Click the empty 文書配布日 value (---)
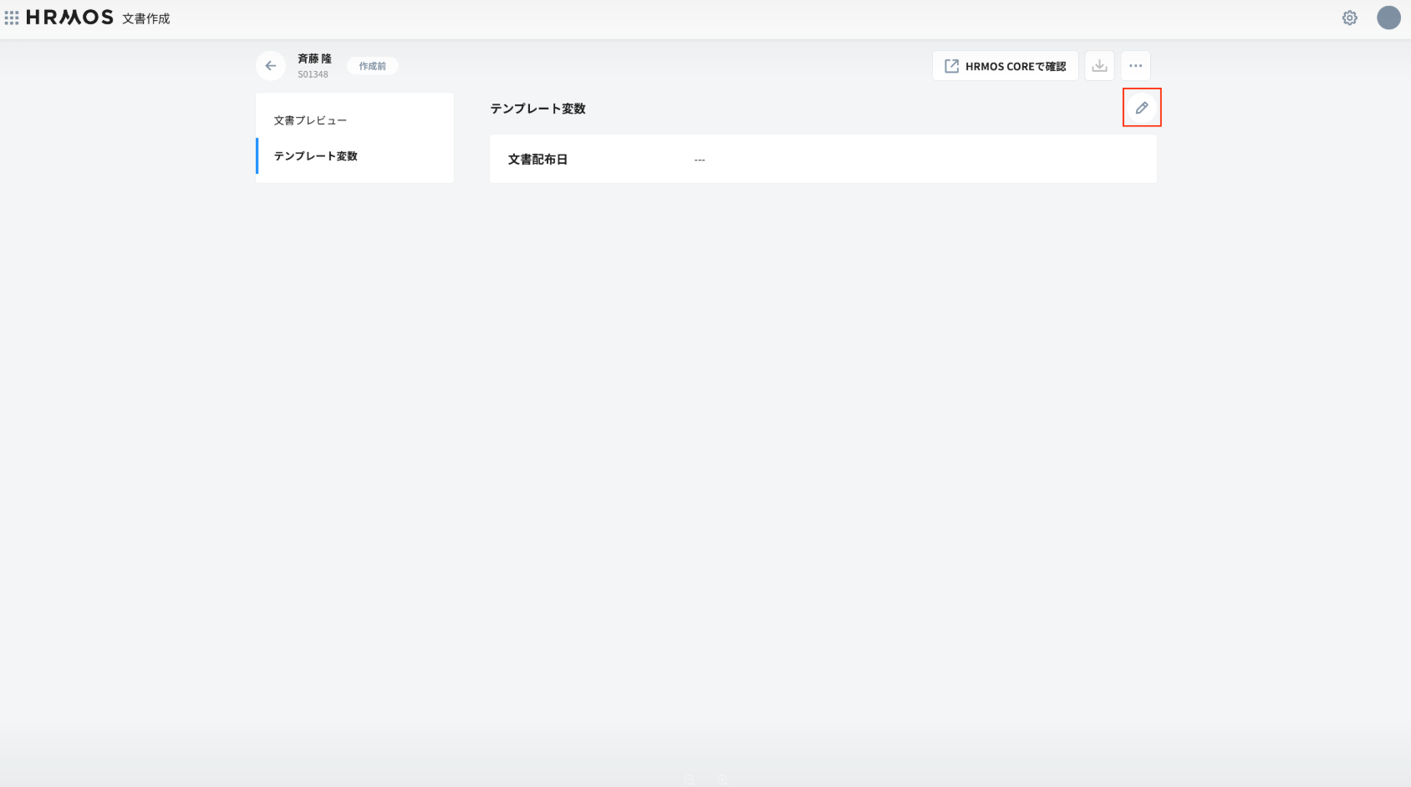Viewport: 1411px width, 787px height. point(700,160)
